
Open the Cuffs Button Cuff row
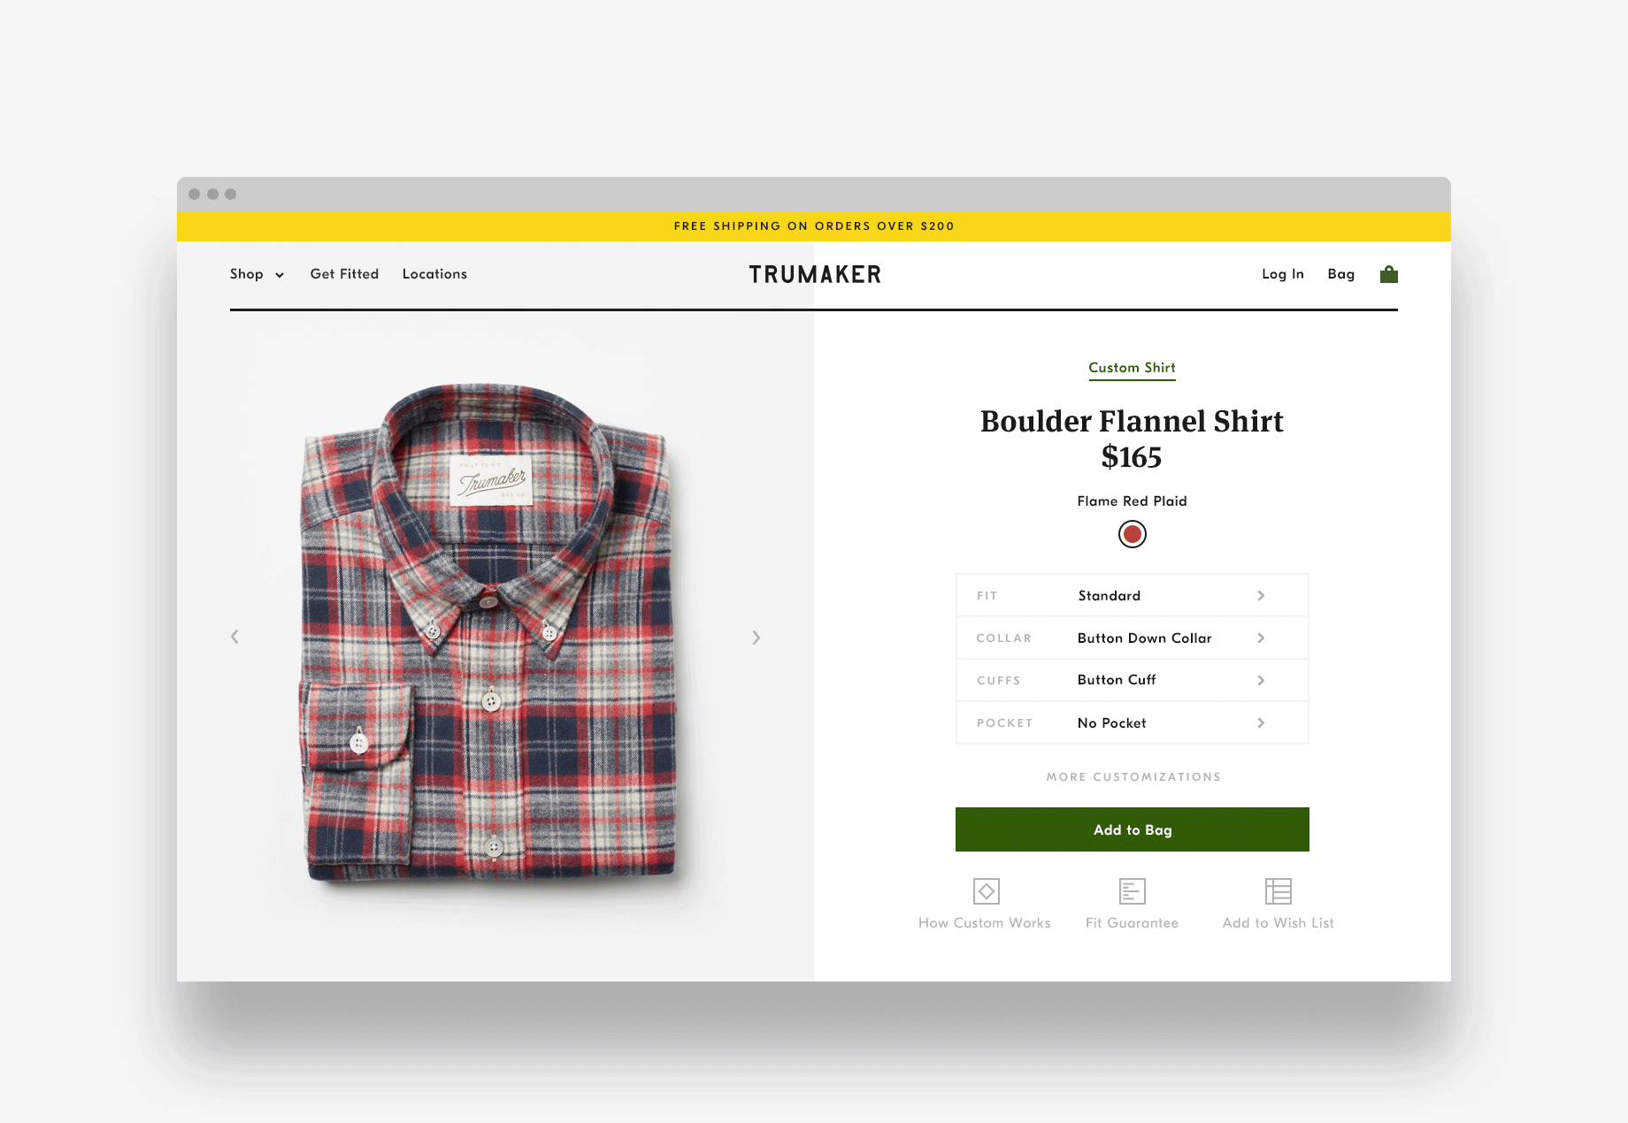pos(1133,680)
